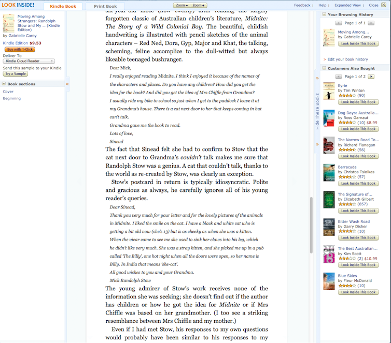Look inside Bitter Wash Road
The width and height of the screenshot is (391, 343).
pos(358,238)
